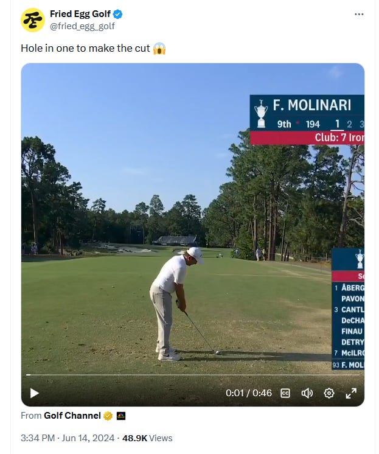Open the three-dot tweet options menu
Screen dimensions: 379x454
pyautogui.click(x=359, y=14)
